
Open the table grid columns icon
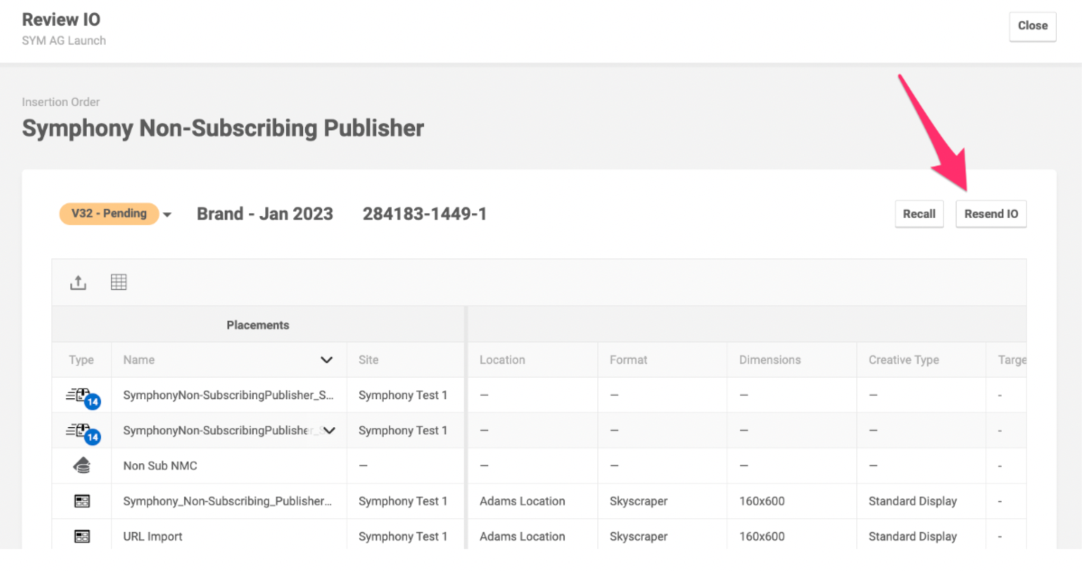[x=118, y=282]
